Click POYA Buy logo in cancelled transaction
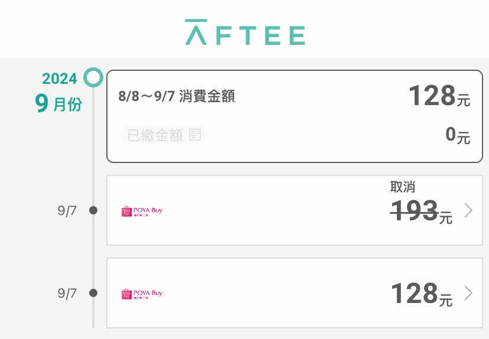489x339 pixels. coord(142,211)
